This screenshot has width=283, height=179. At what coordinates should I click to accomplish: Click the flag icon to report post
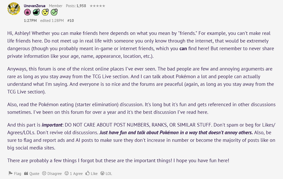point(11,173)
